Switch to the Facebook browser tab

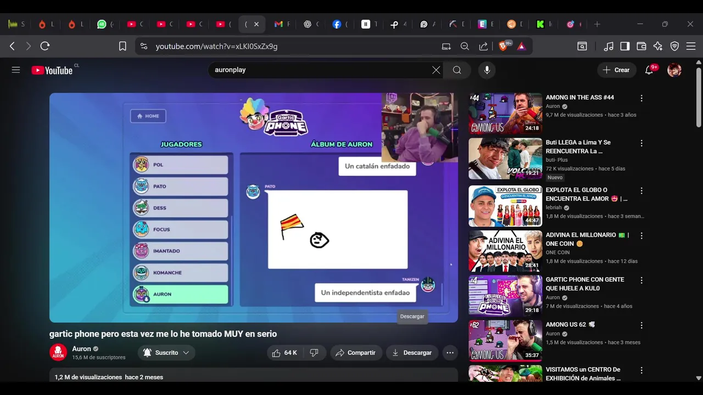click(337, 24)
